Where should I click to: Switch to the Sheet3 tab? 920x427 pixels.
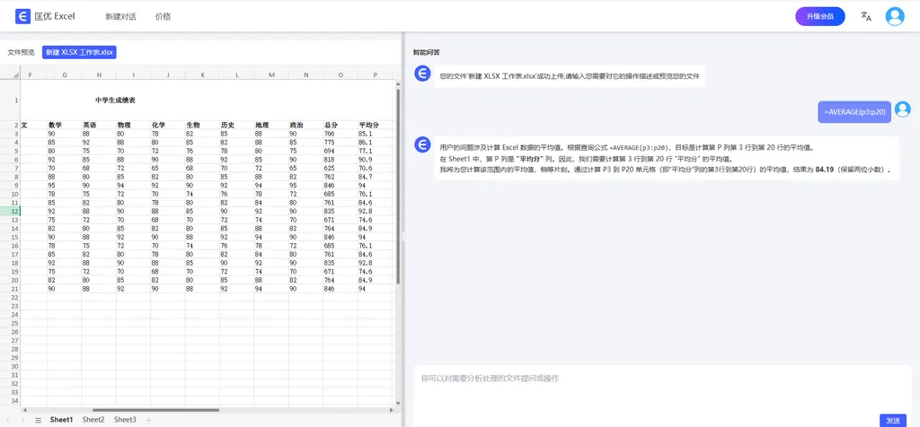125,420
